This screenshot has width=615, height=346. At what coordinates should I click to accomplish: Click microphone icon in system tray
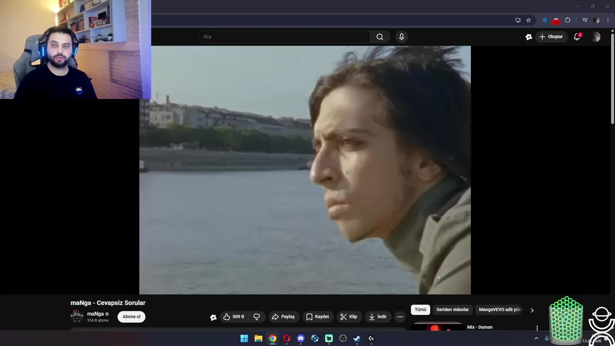click(546, 338)
